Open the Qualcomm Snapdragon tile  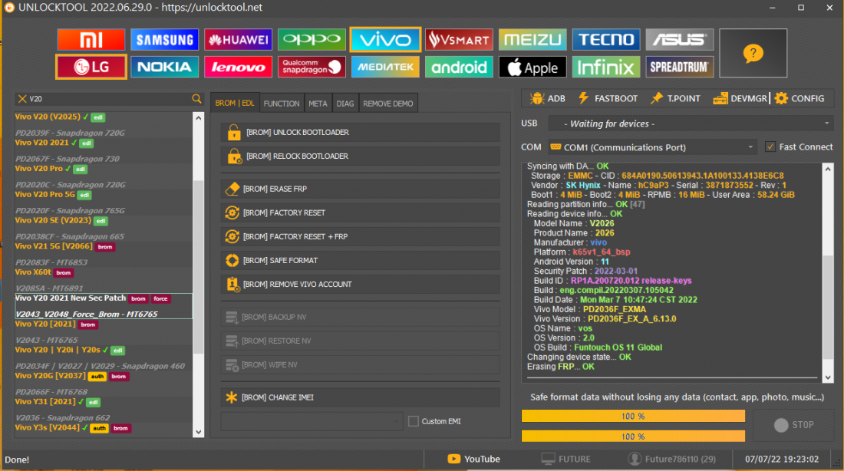[312, 67]
